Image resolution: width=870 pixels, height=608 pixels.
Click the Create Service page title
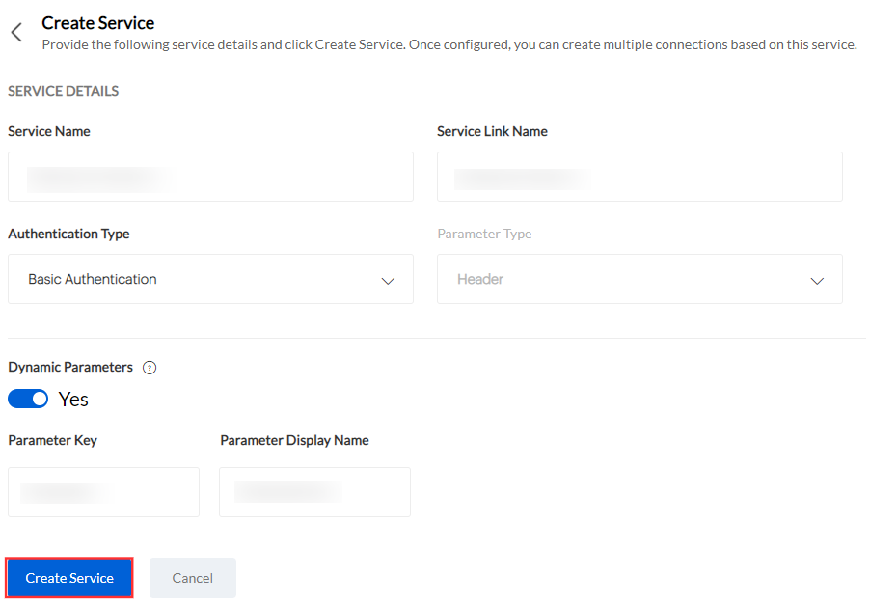(x=98, y=23)
